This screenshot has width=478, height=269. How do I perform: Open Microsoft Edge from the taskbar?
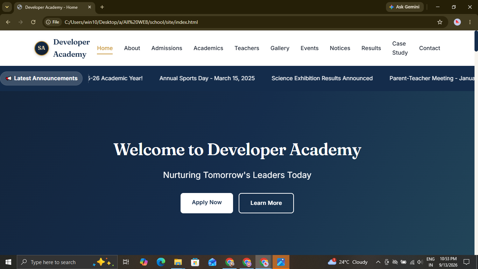[x=161, y=262]
